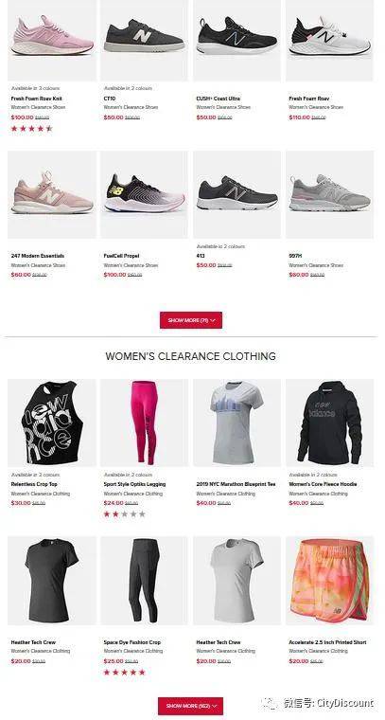Image resolution: width=385 pixels, height=720 pixels.
Task: Expand clothing list with Show More (562) button
Action: point(191,705)
